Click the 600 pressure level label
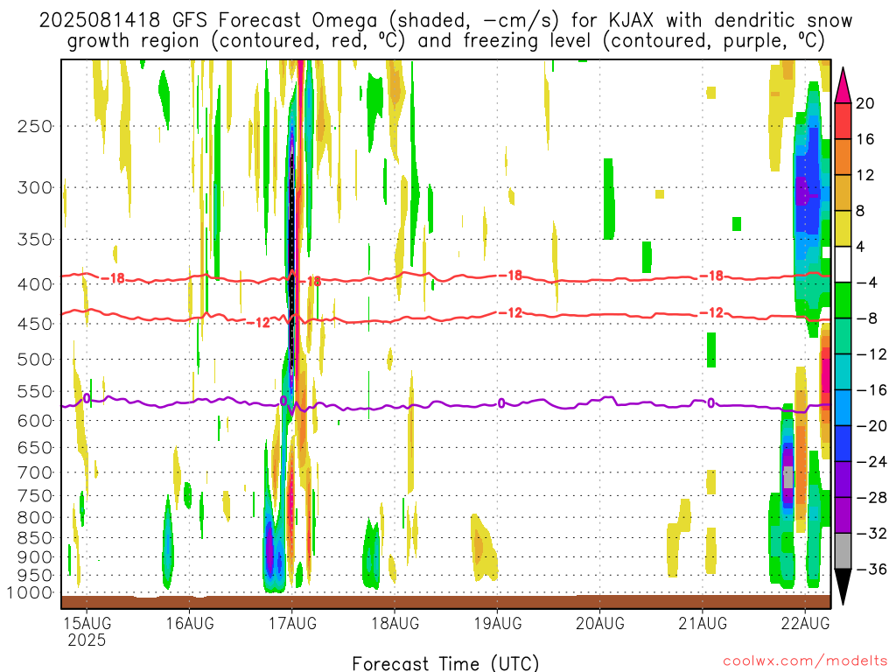896x672 pixels. pos(35,421)
